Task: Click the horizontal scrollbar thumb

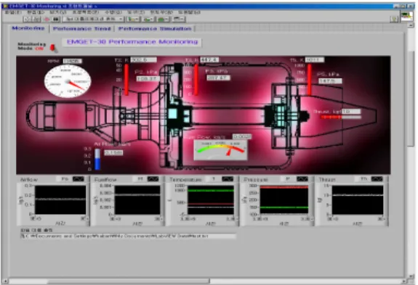Action: point(129,281)
